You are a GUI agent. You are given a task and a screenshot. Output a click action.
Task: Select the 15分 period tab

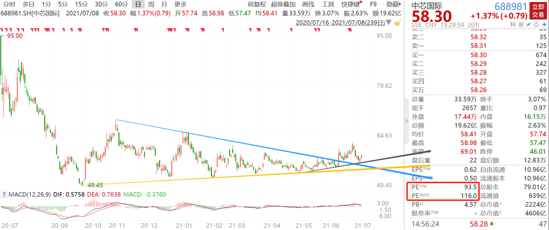click(81, 5)
